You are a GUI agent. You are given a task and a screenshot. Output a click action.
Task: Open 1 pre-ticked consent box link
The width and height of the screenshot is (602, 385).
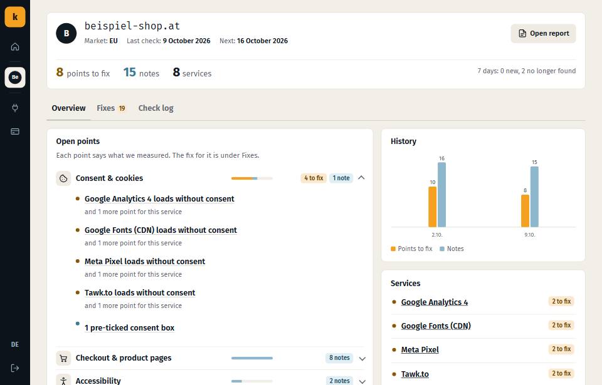pyautogui.click(x=129, y=328)
